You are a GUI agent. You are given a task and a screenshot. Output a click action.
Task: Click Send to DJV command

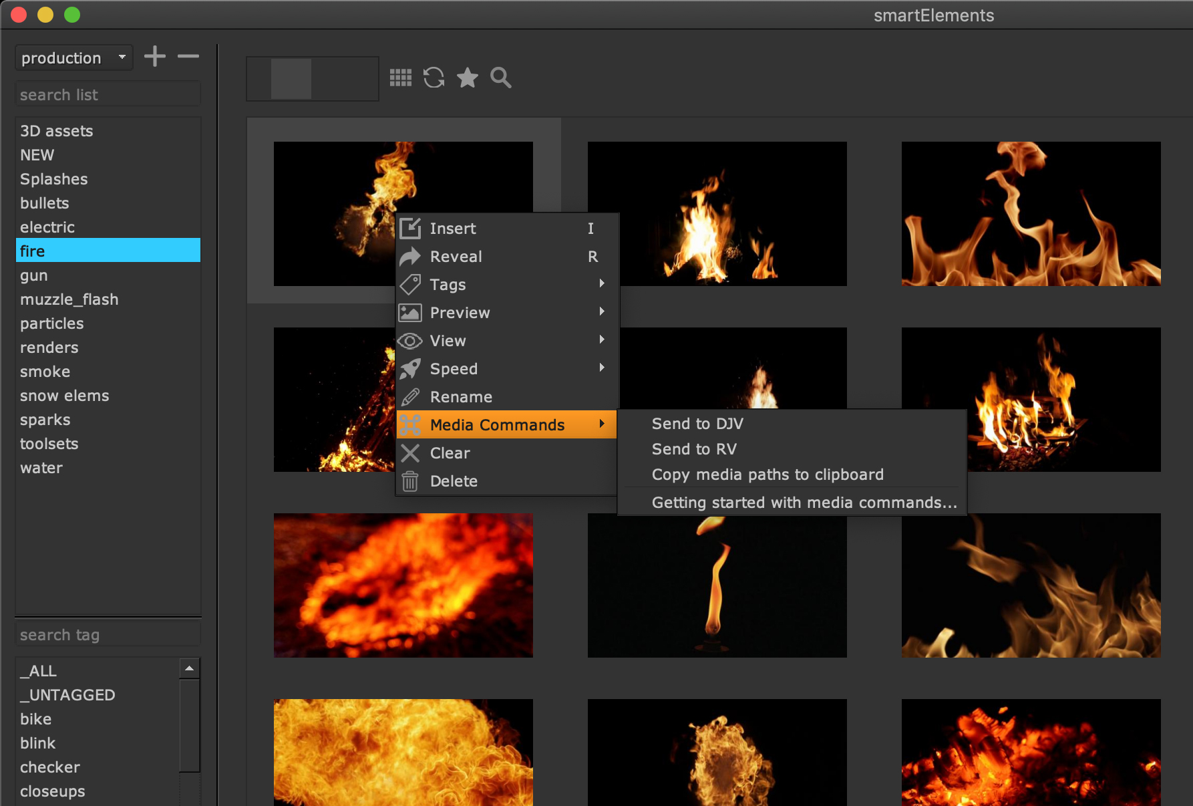pyautogui.click(x=697, y=424)
